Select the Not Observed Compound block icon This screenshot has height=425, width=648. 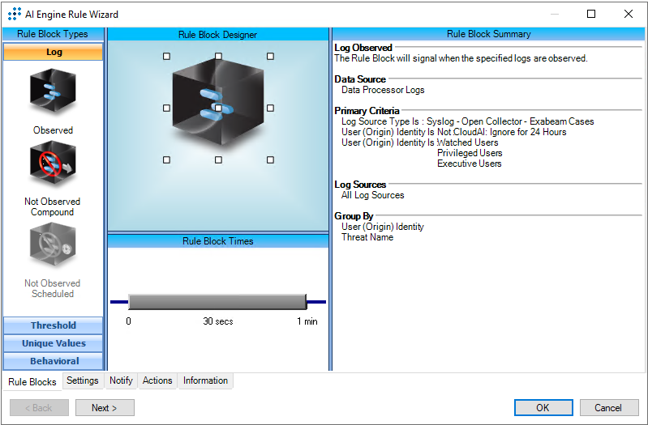(x=53, y=164)
